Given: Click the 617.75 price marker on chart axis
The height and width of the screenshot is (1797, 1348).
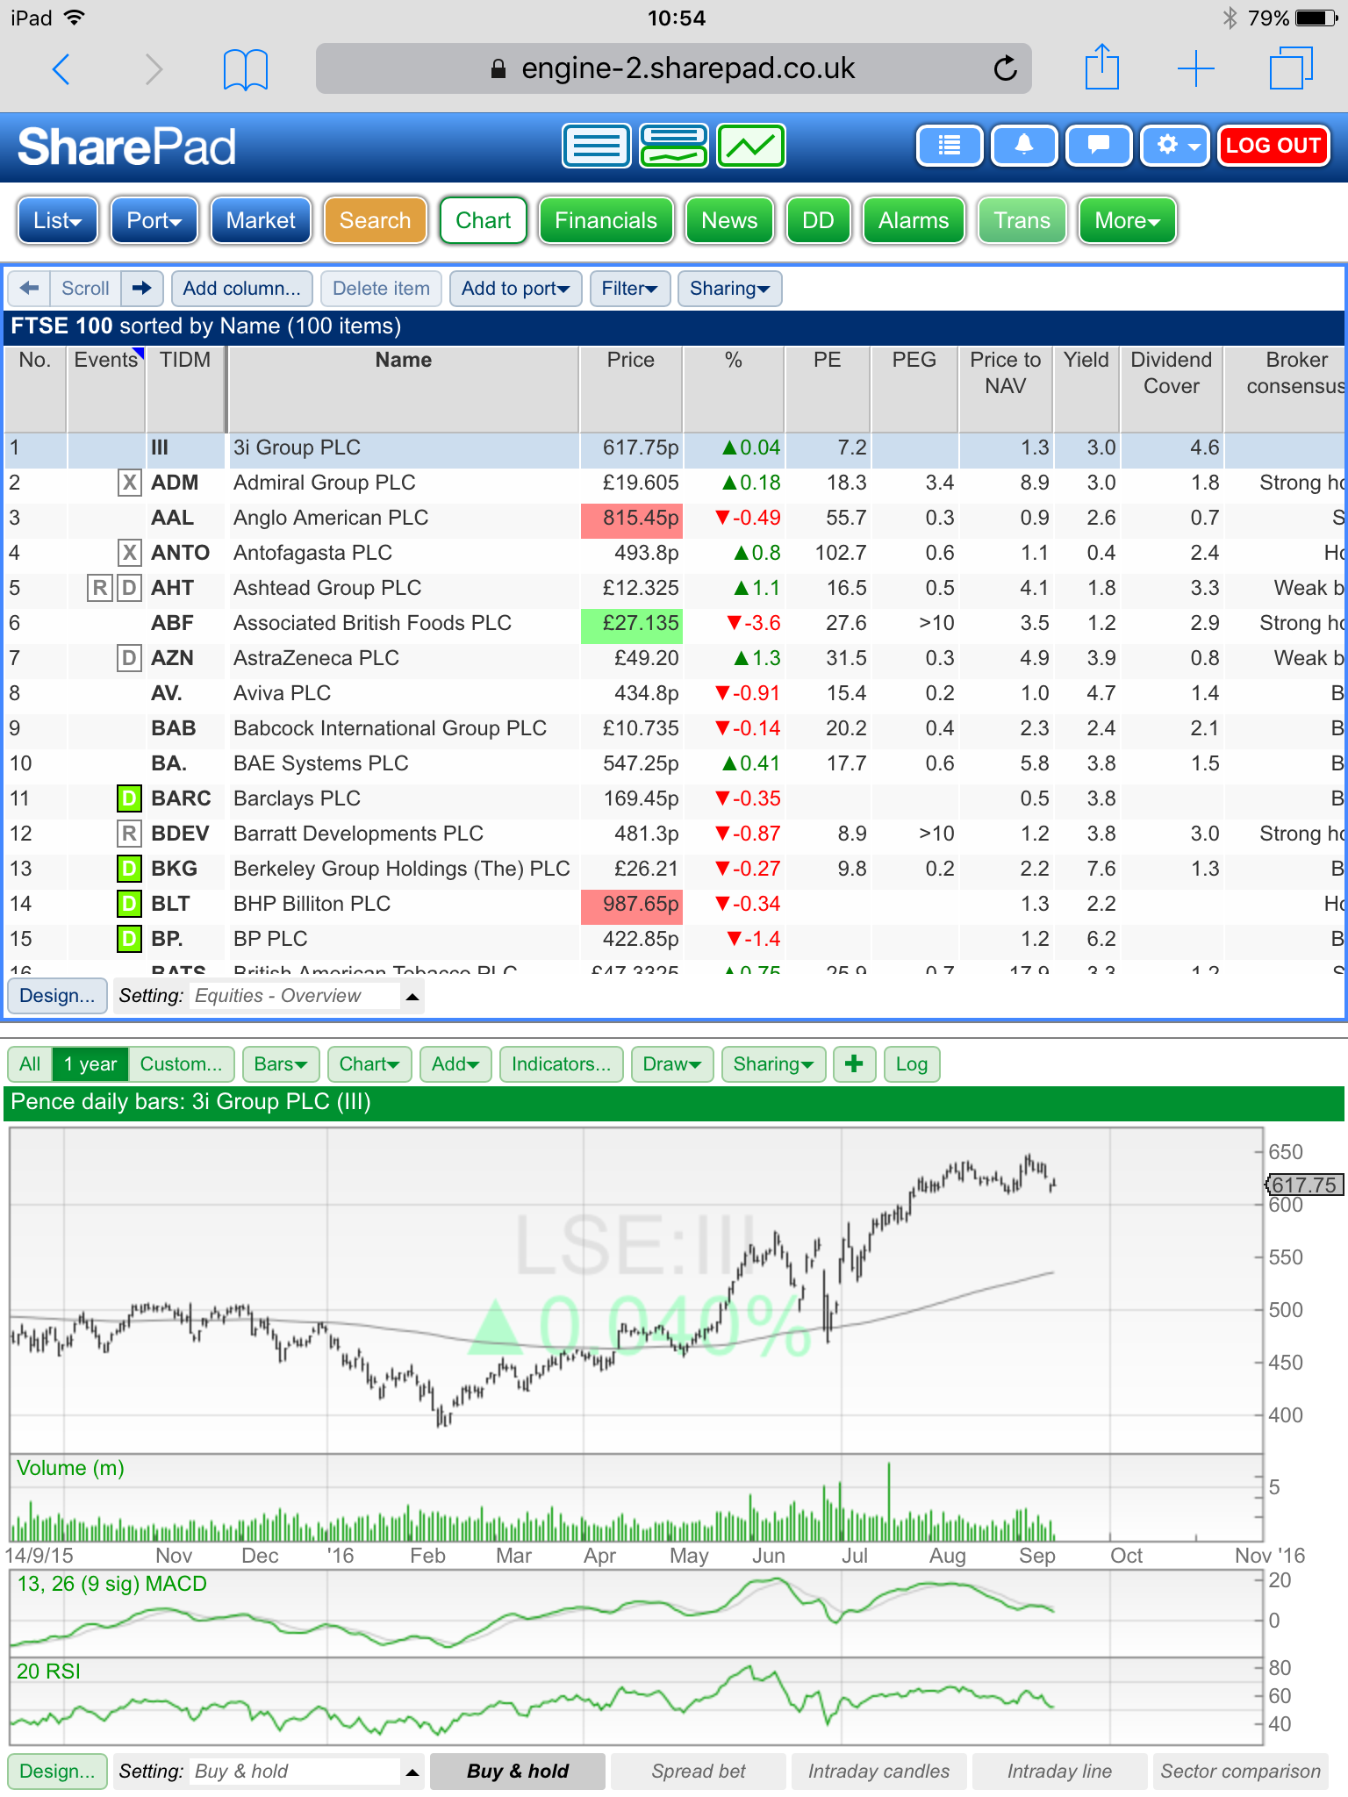Looking at the screenshot, I should pyautogui.click(x=1303, y=1185).
